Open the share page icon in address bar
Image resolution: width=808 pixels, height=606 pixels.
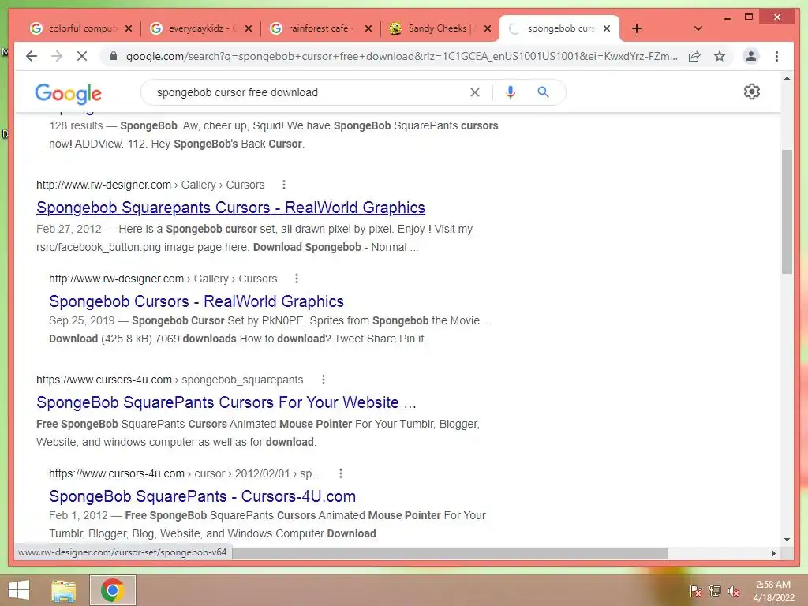coord(694,56)
